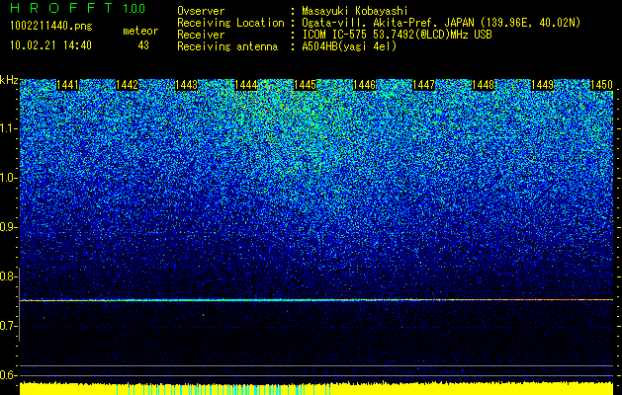Click the 0.9 frequency axis label

coord(8,227)
